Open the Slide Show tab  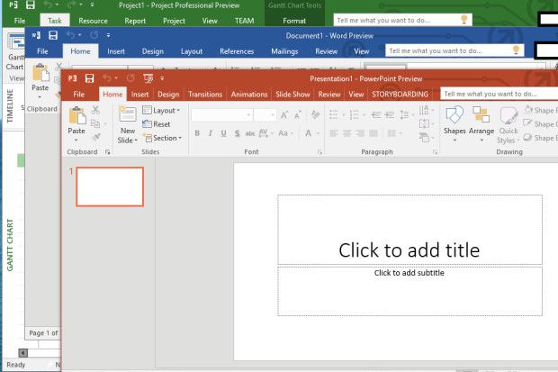pos(292,95)
